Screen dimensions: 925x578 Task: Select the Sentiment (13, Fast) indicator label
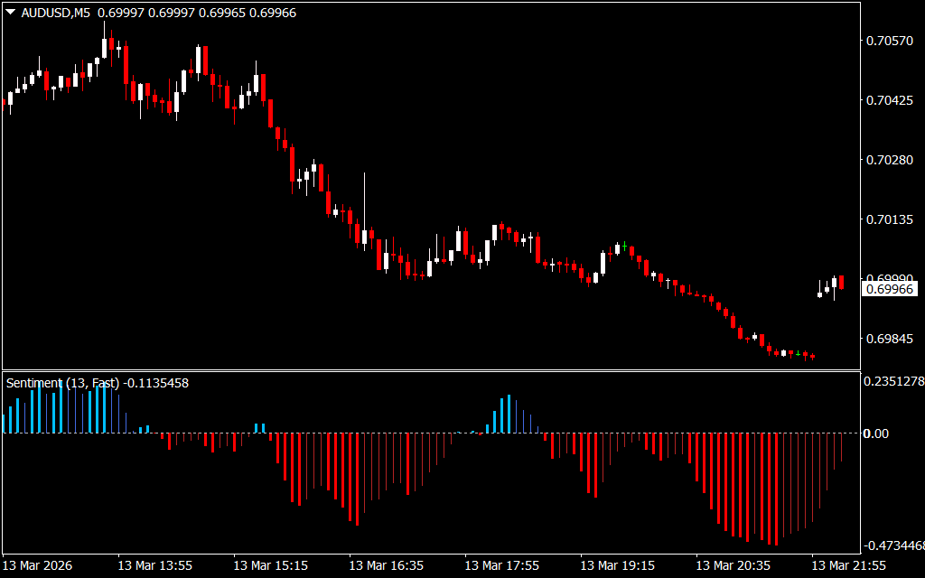(x=62, y=383)
